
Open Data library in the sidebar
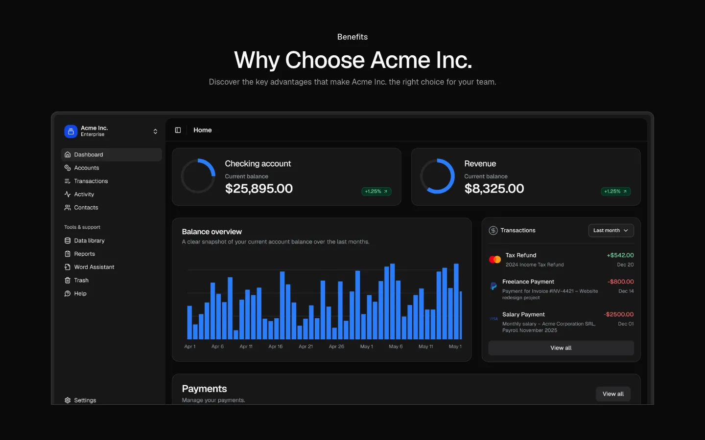(111, 241)
